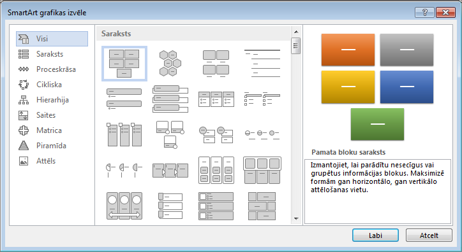Select the basic block list layout thumbnail
462x252 pixels.
coord(124,64)
